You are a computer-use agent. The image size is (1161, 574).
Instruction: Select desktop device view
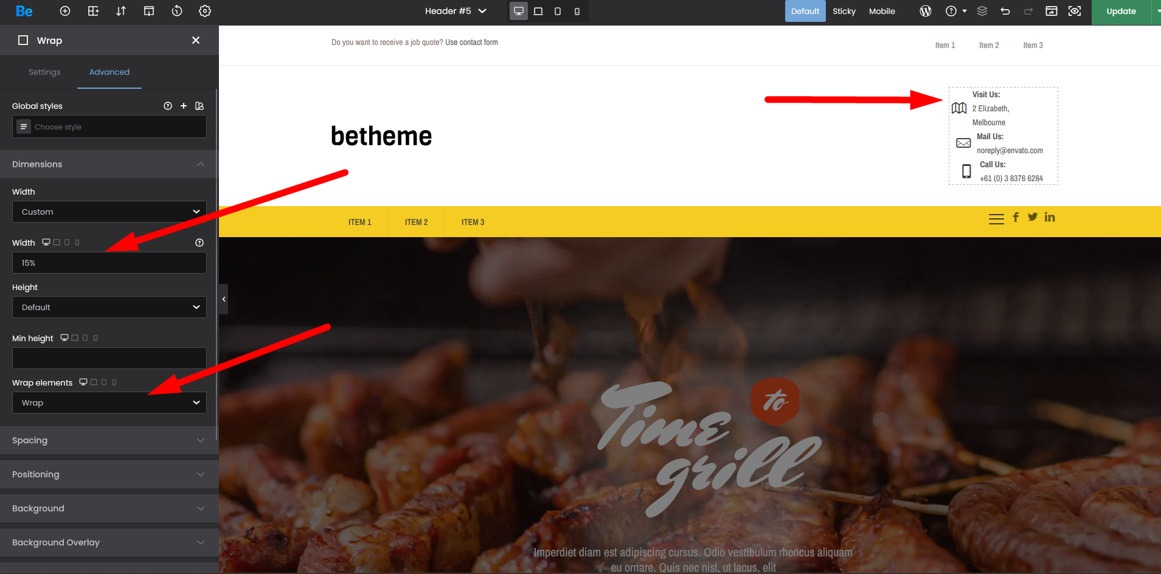[519, 11]
